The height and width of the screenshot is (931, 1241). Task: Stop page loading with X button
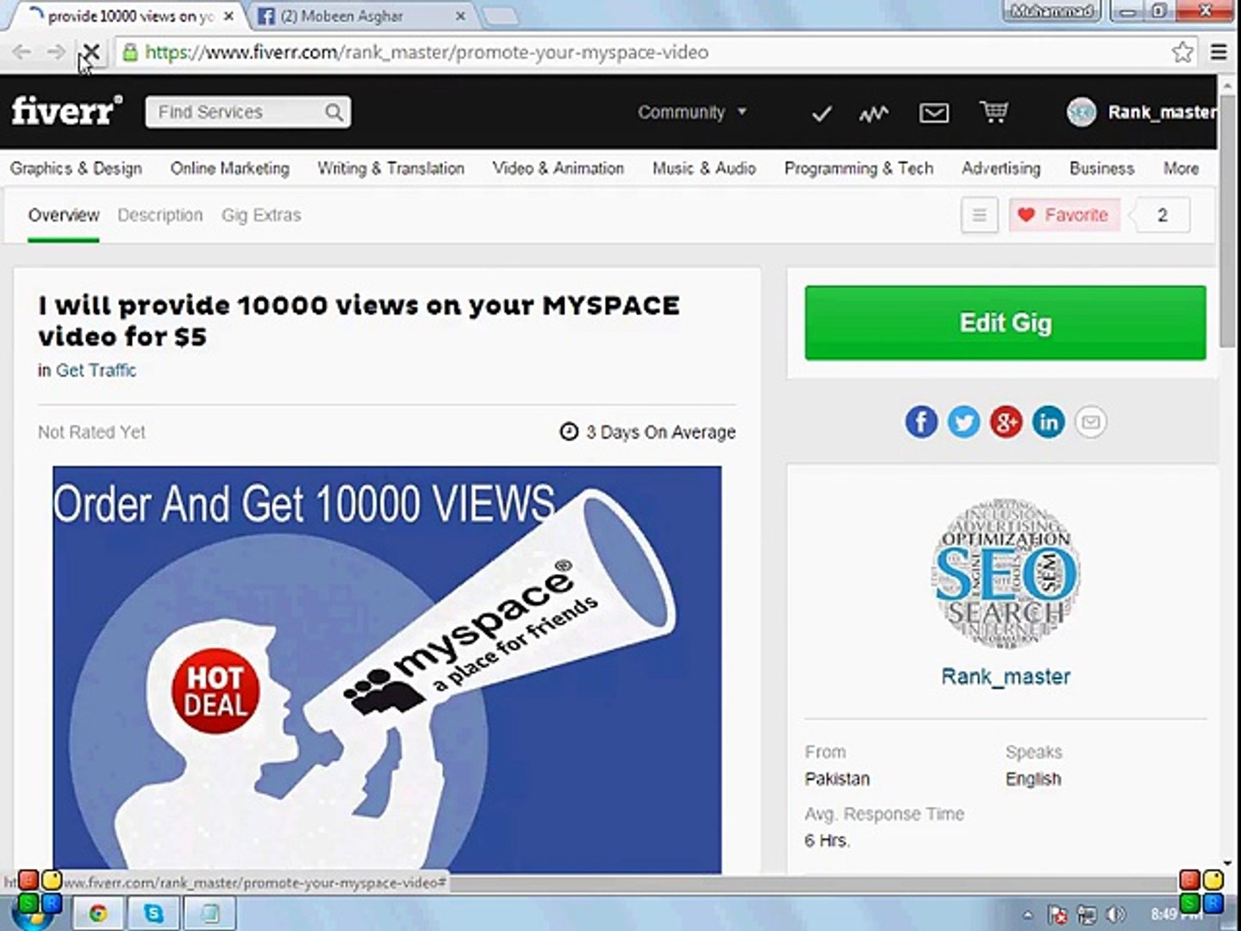coord(91,53)
